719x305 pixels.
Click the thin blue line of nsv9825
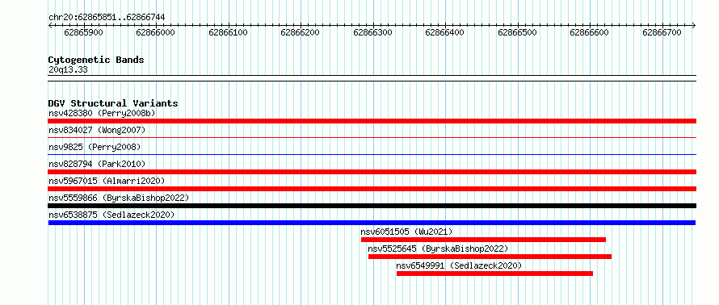[372, 154]
